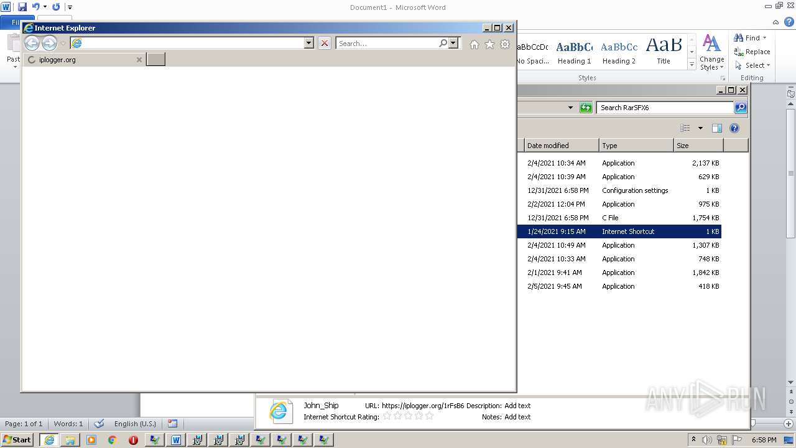
Task: Select the C File row
Action: click(619, 218)
